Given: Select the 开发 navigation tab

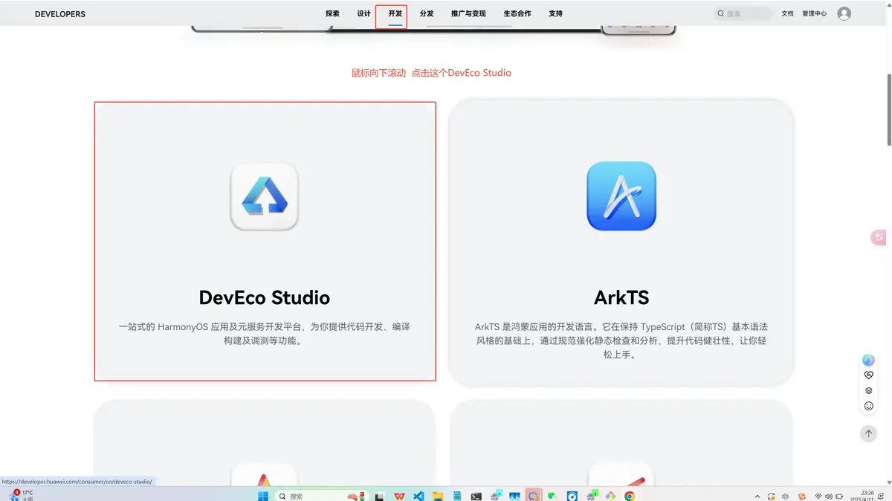Looking at the screenshot, I should (395, 13).
